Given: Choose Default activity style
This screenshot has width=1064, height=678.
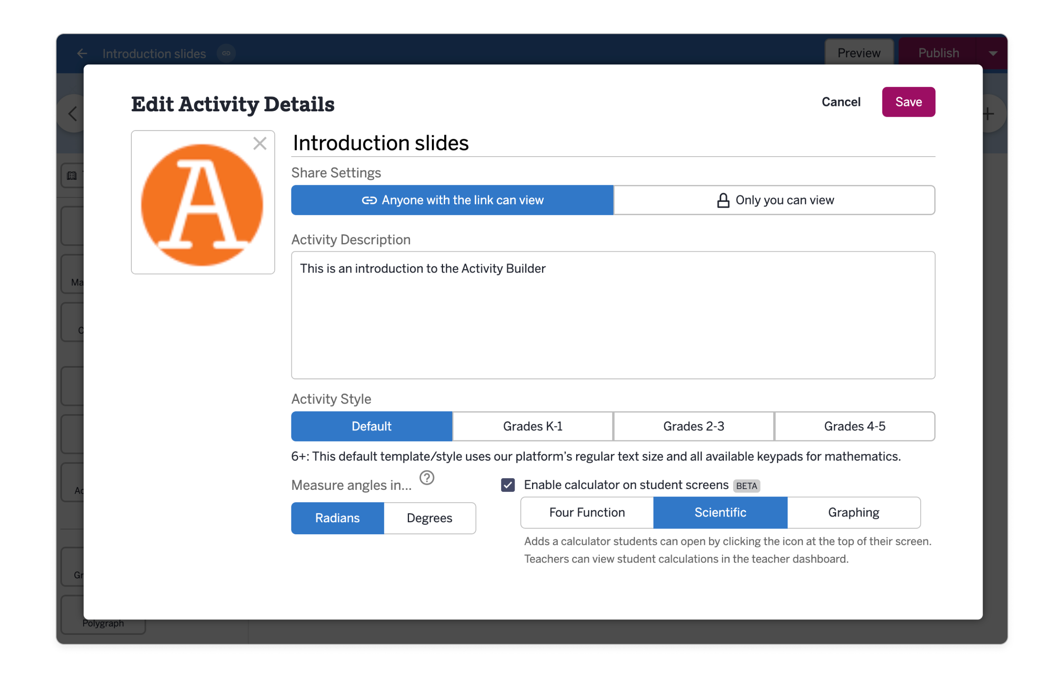Looking at the screenshot, I should click(372, 426).
